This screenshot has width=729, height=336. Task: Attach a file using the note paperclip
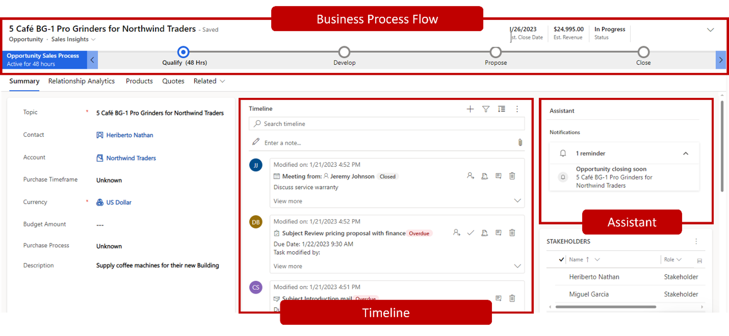coord(520,142)
